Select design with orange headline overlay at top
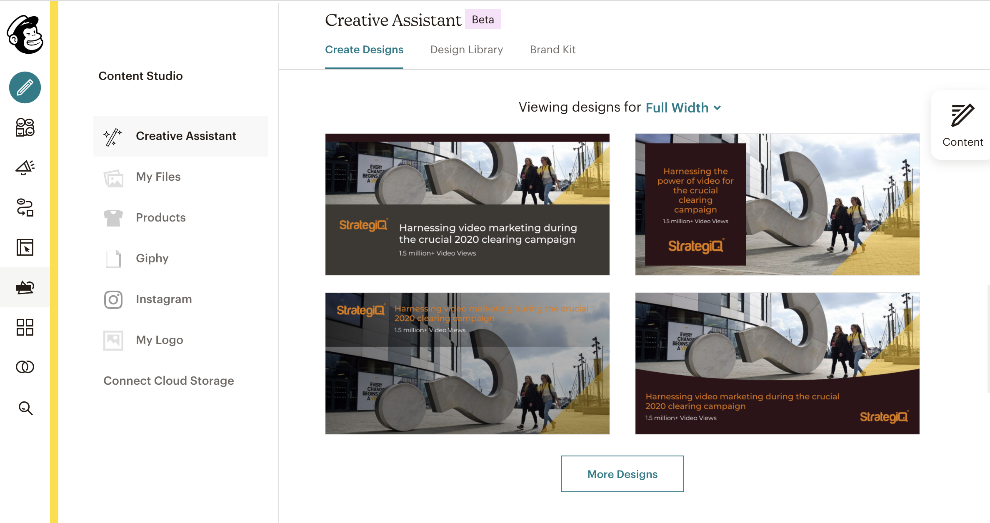Image resolution: width=990 pixels, height=523 pixels. click(x=467, y=364)
